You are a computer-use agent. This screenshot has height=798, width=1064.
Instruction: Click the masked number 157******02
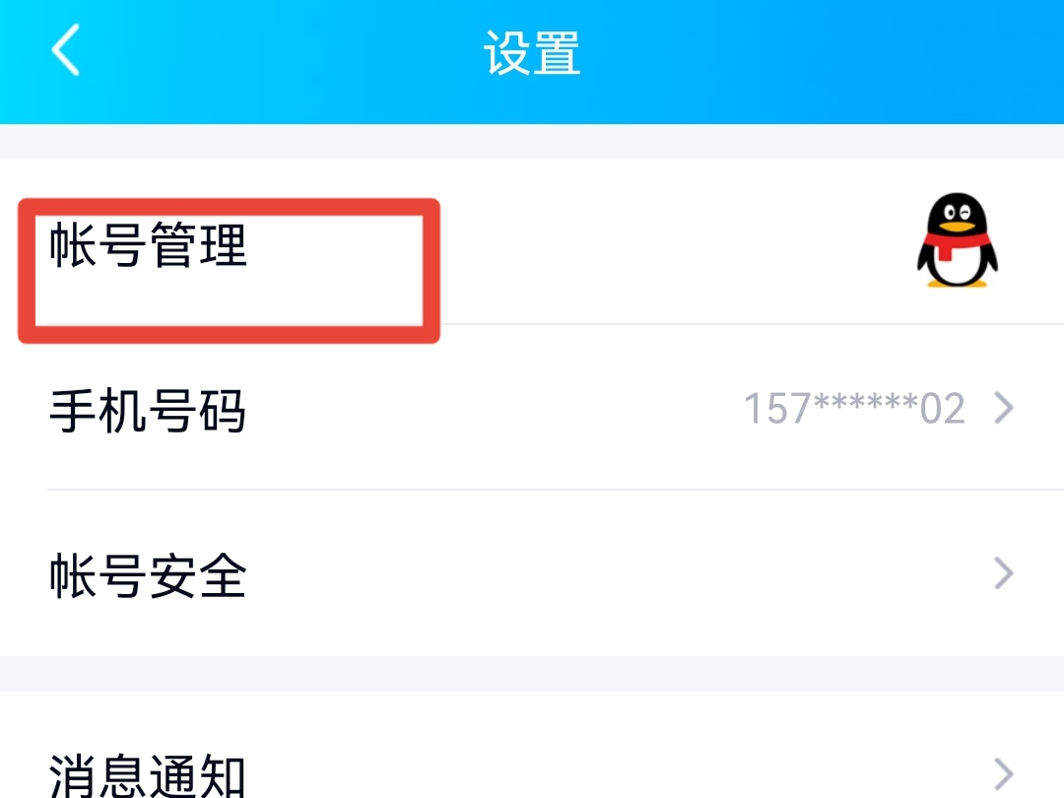coord(854,409)
